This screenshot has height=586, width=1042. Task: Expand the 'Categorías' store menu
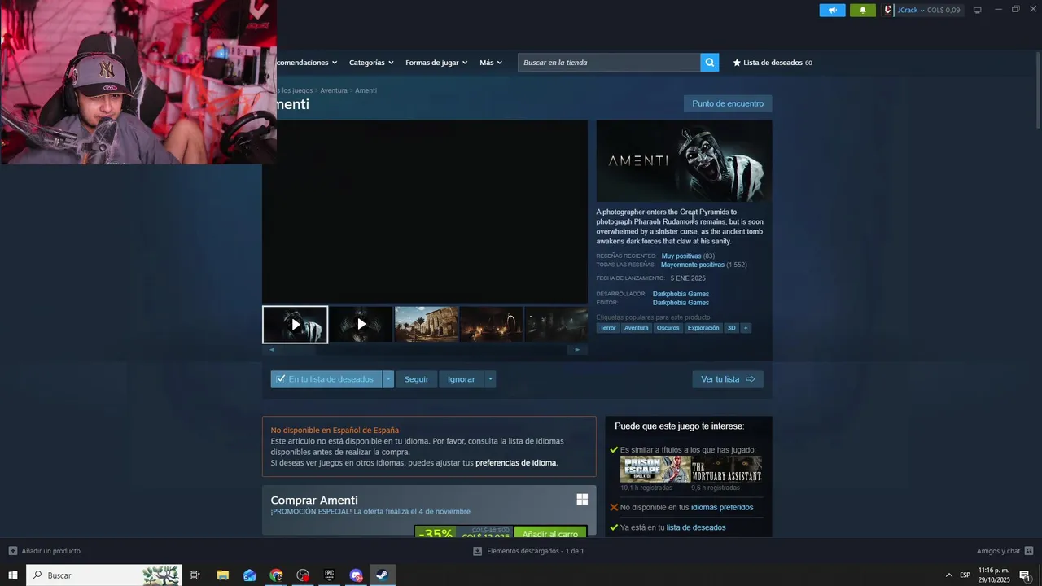[371, 63]
